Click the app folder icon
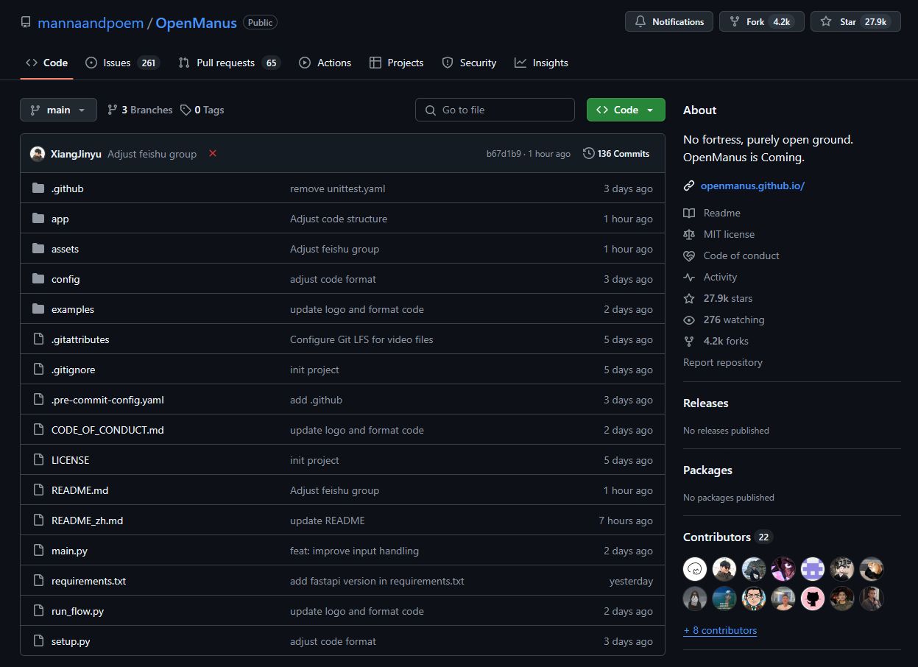The width and height of the screenshot is (918, 667). pos(38,219)
